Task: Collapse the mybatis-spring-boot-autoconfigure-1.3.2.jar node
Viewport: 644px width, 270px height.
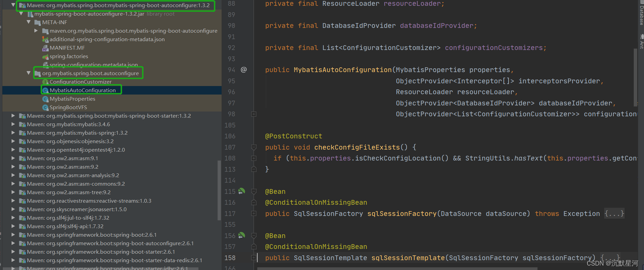Action: 21,14
